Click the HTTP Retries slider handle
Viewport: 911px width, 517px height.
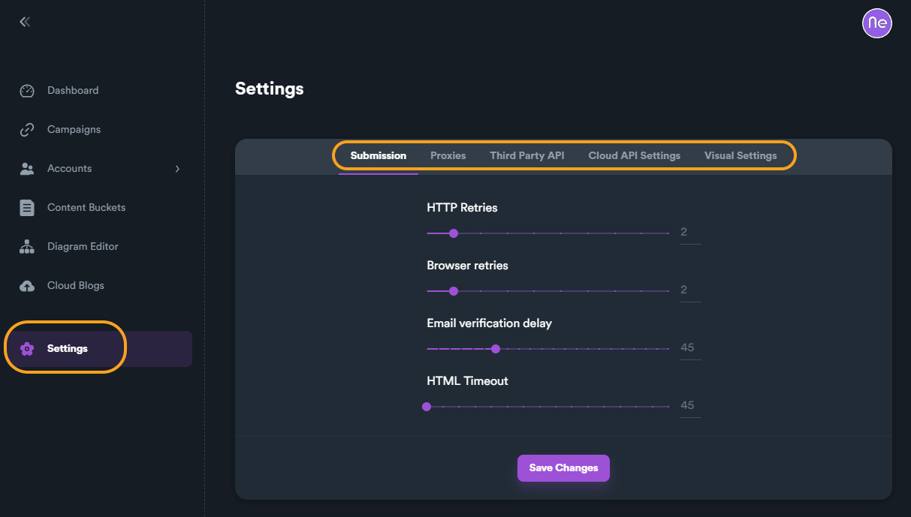[x=454, y=233]
